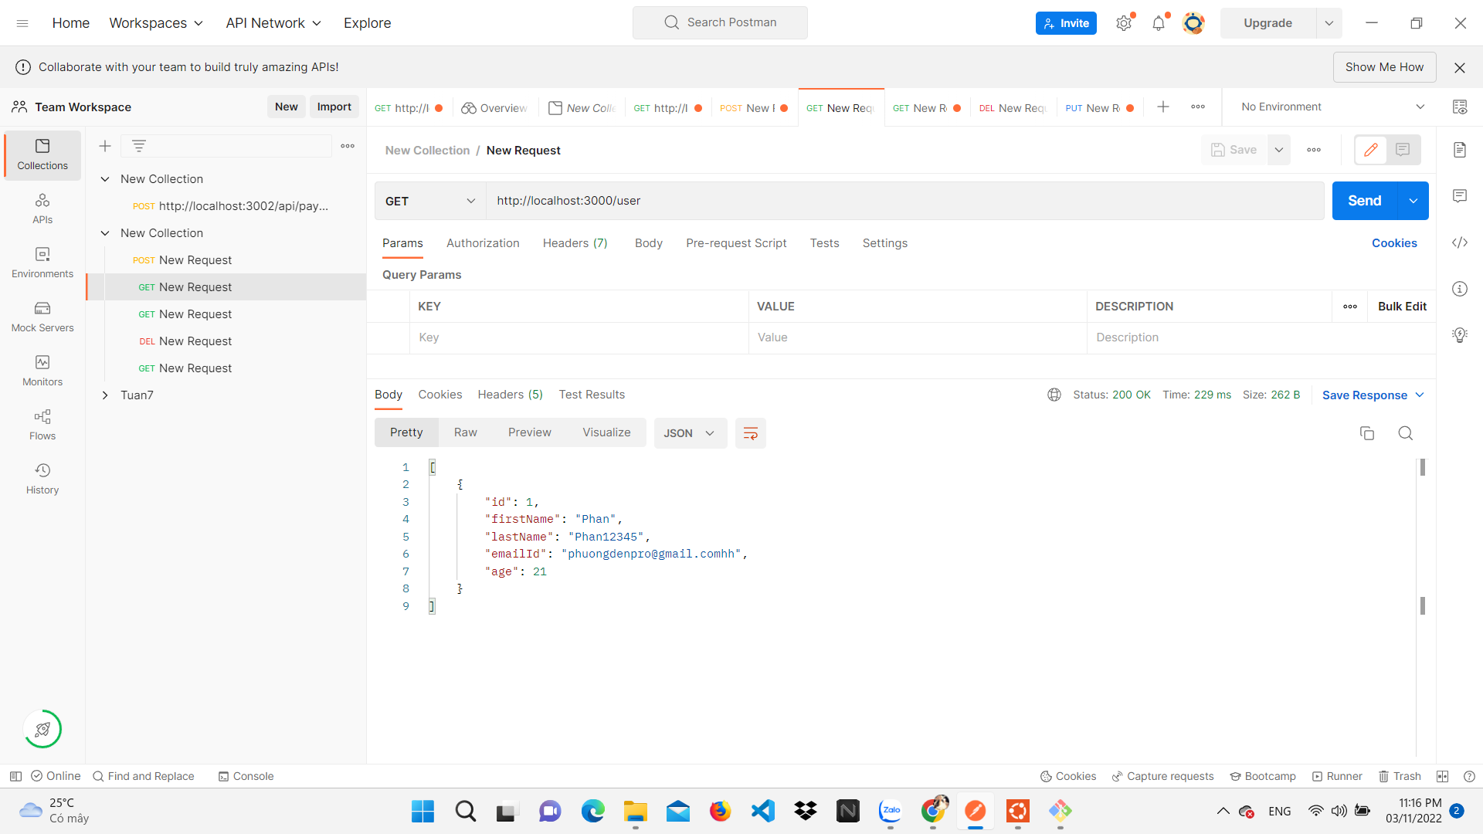Switch to the Authorization tab
Viewport: 1483px width, 834px height.
482,243
